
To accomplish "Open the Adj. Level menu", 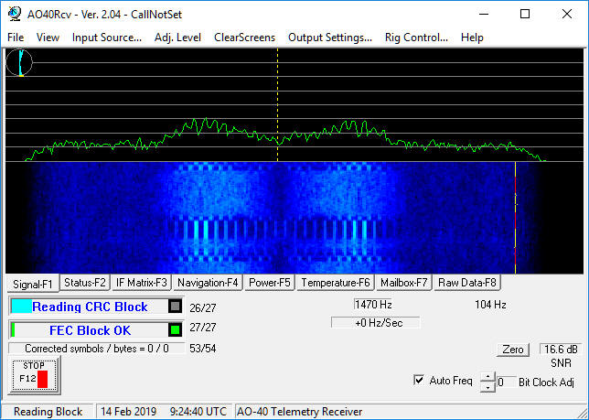I will pos(177,38).
